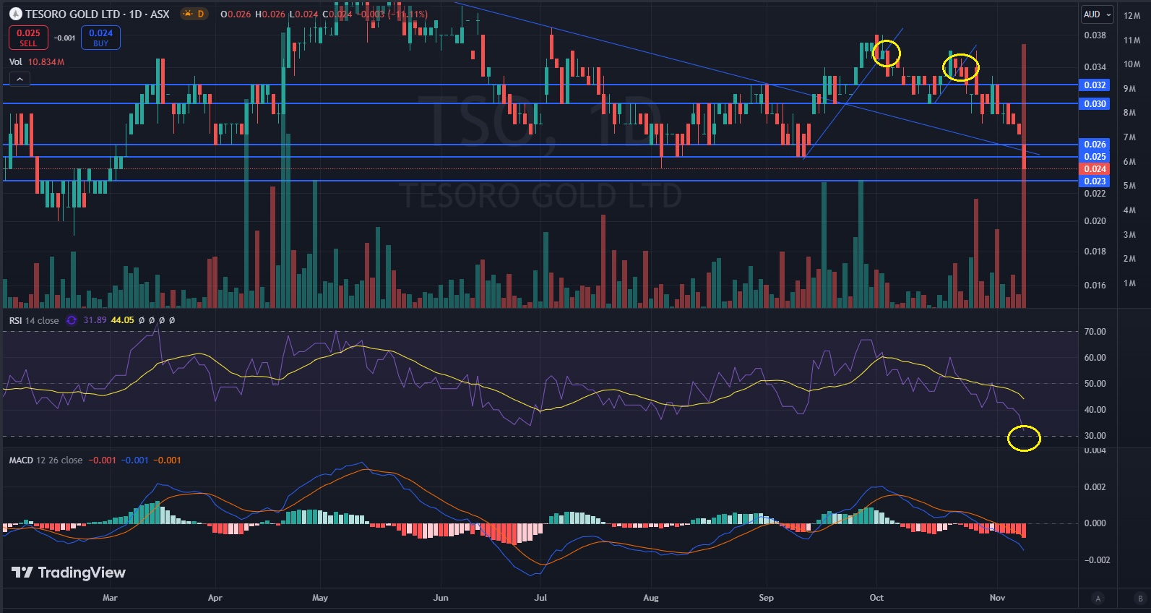This screenshot has height=613, width=1151.
Task: Click the 12M value on volume scale
Action: point(1131,16)
